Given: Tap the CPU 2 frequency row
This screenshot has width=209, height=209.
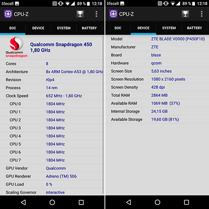Looking at the screenshot, I should click(x=52, y=120).
